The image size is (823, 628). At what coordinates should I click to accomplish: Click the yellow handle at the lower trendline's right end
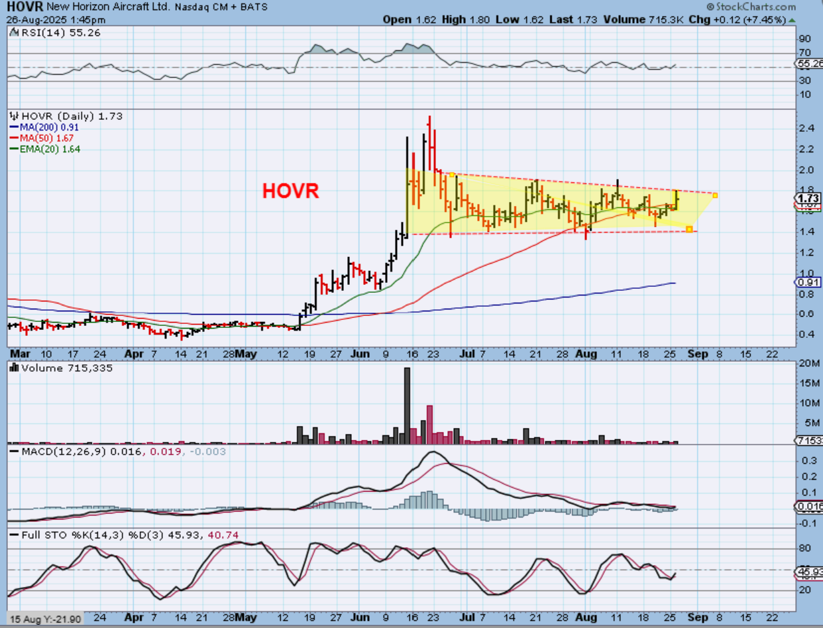pyautogui.click(x=689, y=229)
